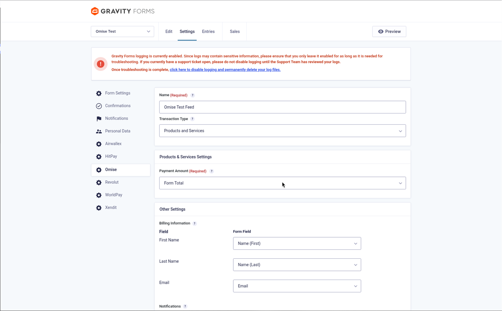Viewport: 502px width, 311px height.
Task: Select the Settings tab
Action: pyautogui.click(x=187, y=31)
